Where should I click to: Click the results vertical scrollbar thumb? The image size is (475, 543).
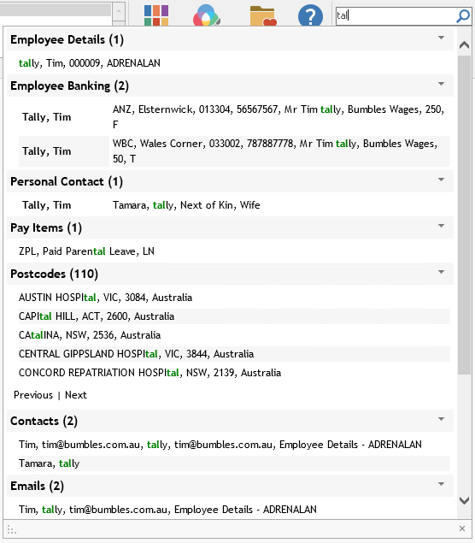464,215
